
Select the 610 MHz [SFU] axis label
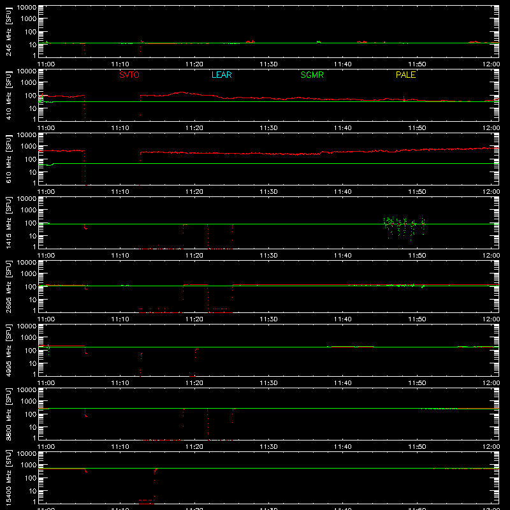pyautogui.click(x=8, y=159)
